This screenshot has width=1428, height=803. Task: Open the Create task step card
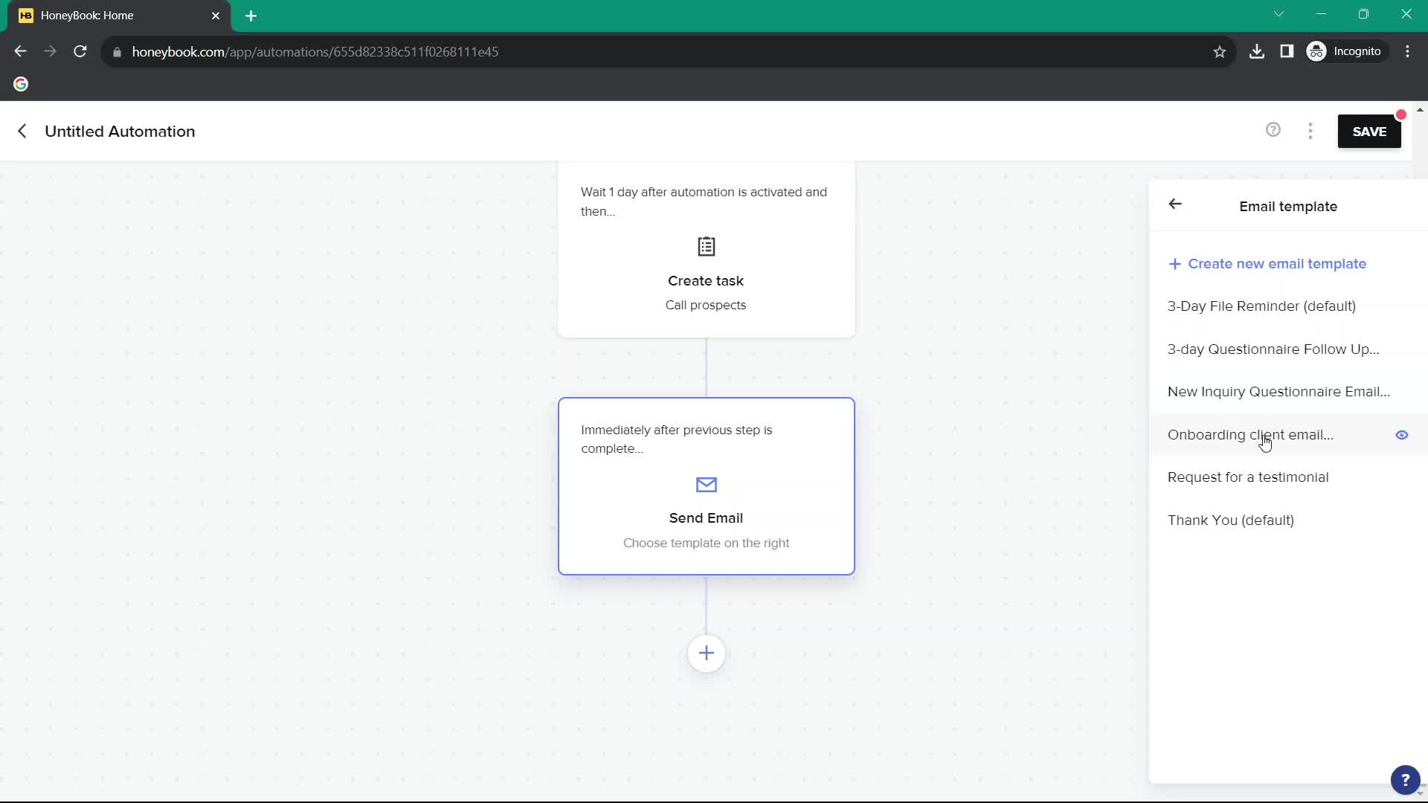(x=706, y=250)
